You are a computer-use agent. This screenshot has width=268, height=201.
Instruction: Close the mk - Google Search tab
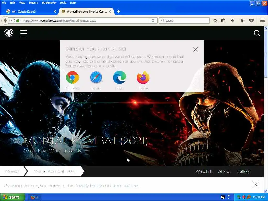55,12
